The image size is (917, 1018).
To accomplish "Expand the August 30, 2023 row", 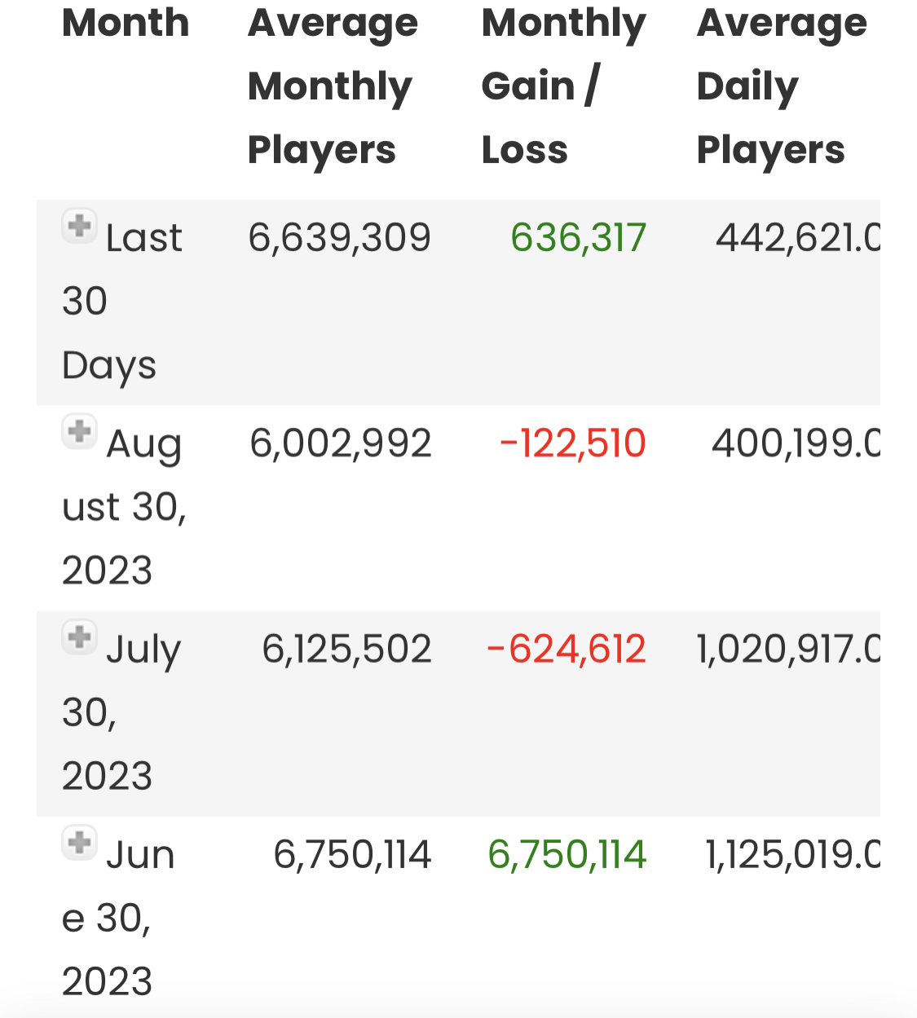I will [x=79, y=431].
